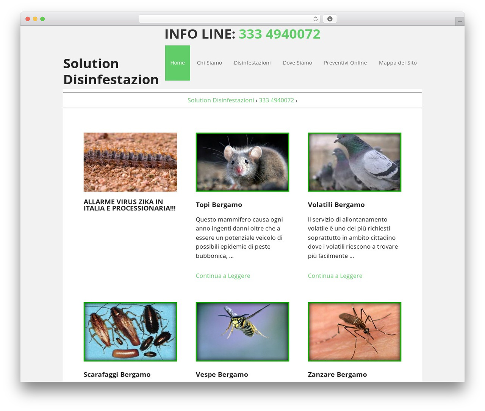Click the Solution Disinfestazioni breadcrumb link

tap(221, 100)
